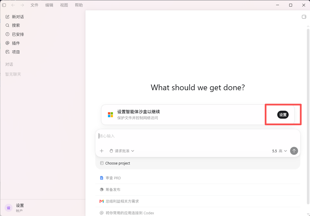Click the hand icon beside 请求批准

pos(111,151)
